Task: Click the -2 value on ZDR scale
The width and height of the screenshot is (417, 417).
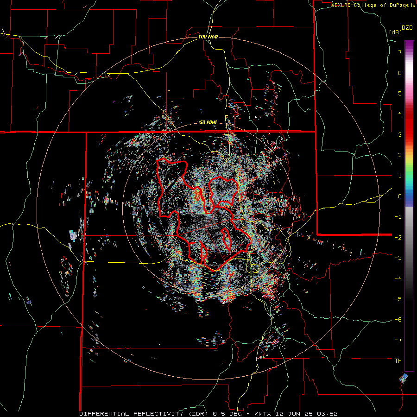Action: pyautogui.click(x=398, y=237)
